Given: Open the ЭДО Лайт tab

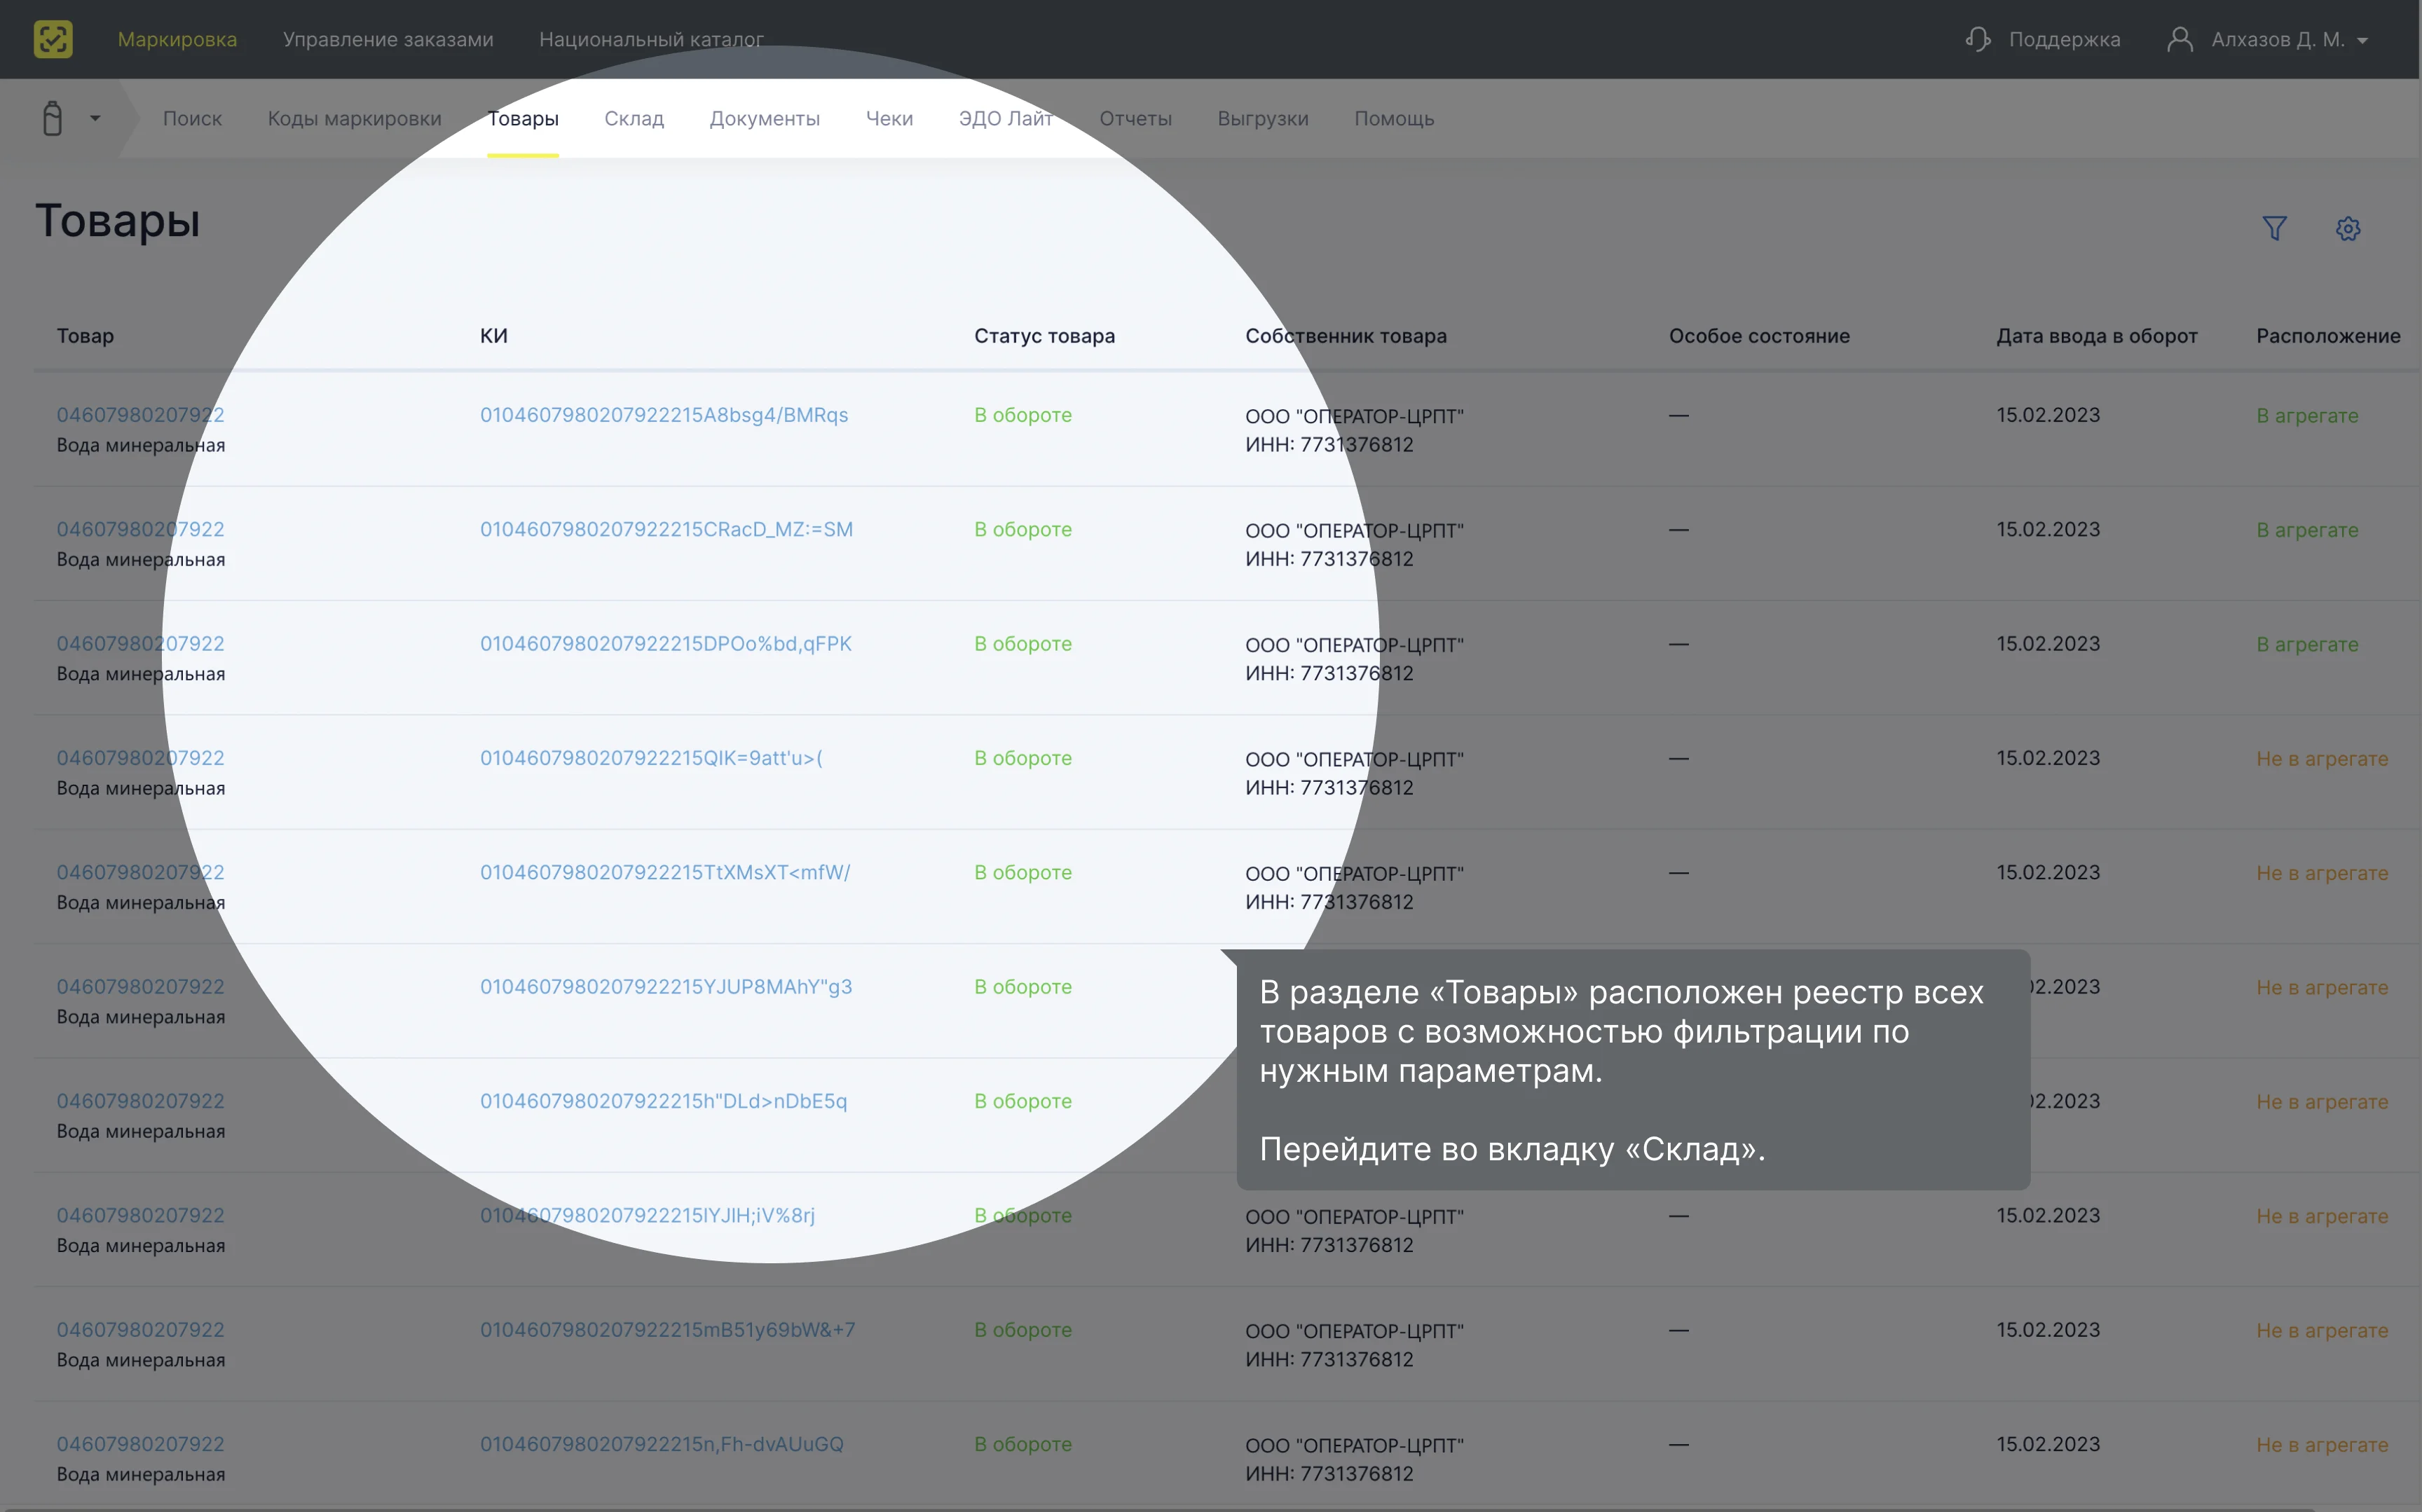Looking at the screenshot, I should 1006,118.
